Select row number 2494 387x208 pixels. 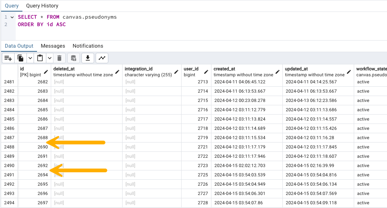point(9,203)
